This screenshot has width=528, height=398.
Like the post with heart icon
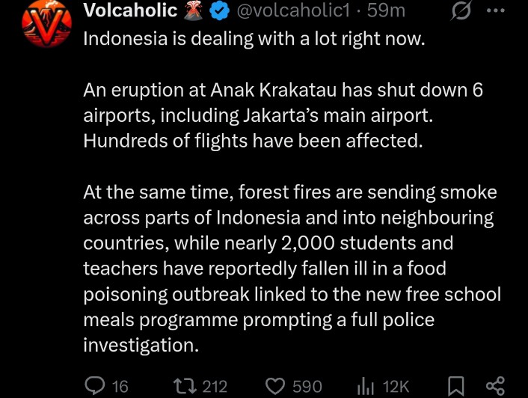275,386
